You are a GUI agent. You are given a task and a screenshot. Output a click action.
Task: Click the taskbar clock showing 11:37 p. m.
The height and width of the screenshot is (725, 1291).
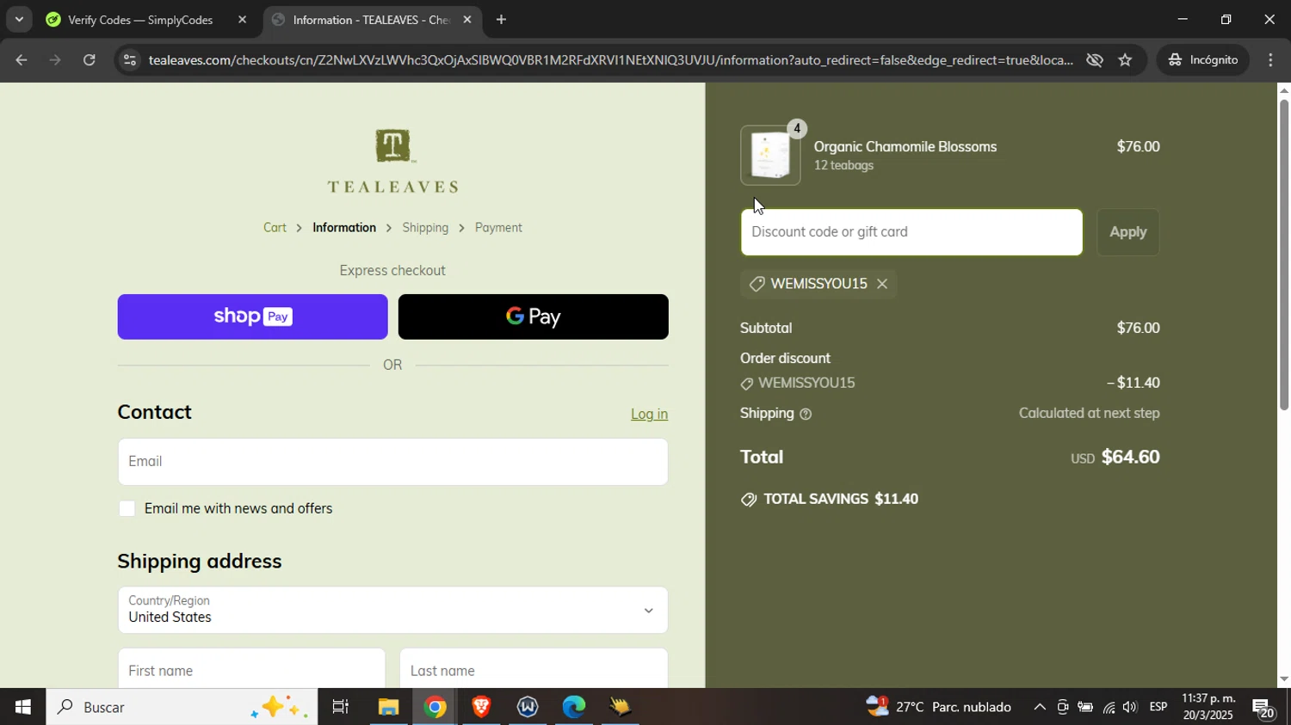click(1208, 707)
